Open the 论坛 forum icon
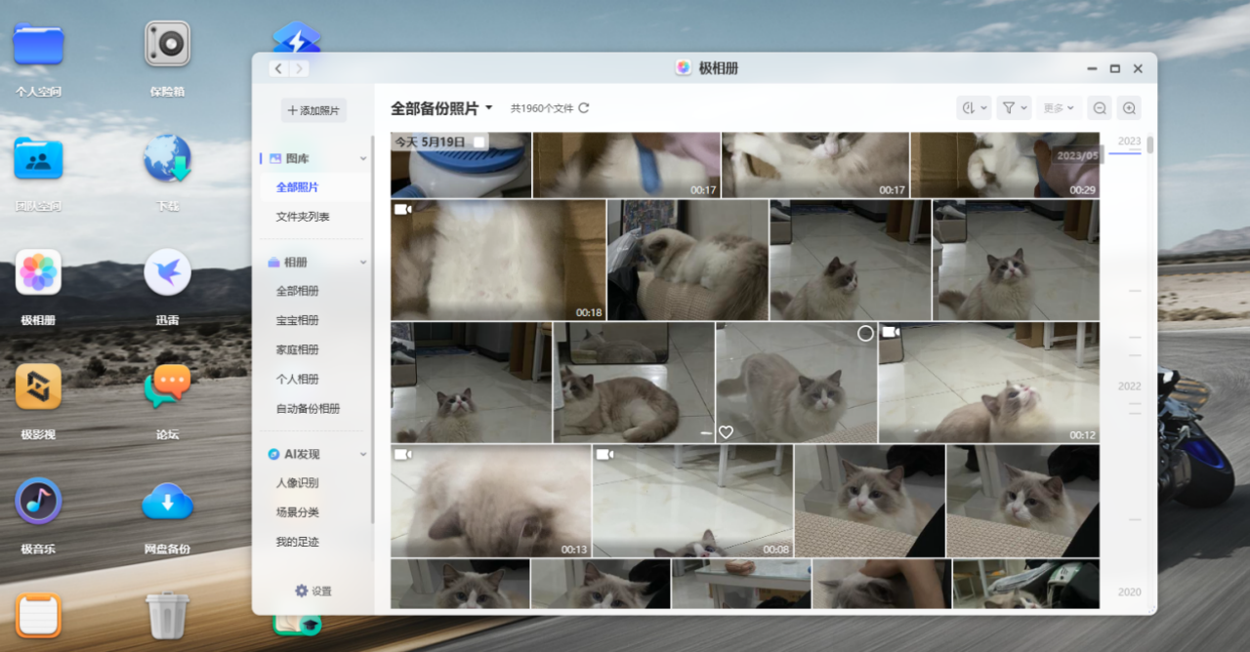Image resolution: width=1250 pixels, height=652 pixels. point(167,387)
